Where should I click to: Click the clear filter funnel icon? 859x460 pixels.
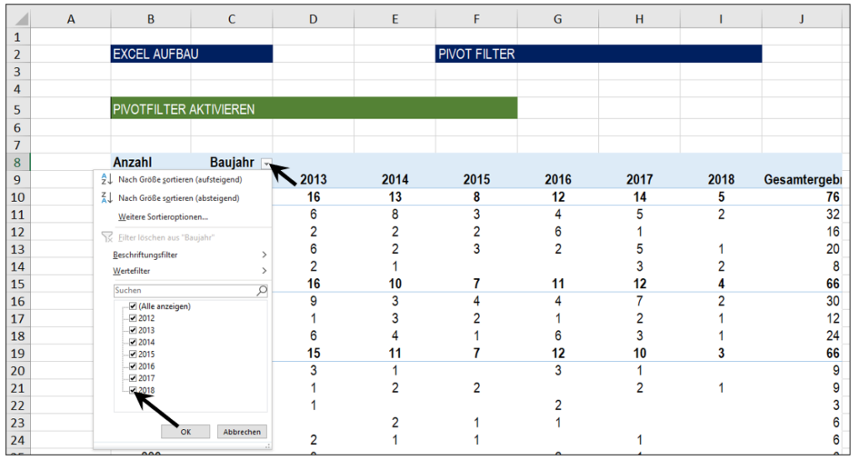107,237
